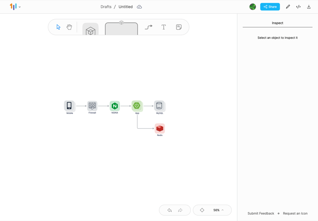Open the user avatar menu
The image size is (318, 221).
pos(252,7)
